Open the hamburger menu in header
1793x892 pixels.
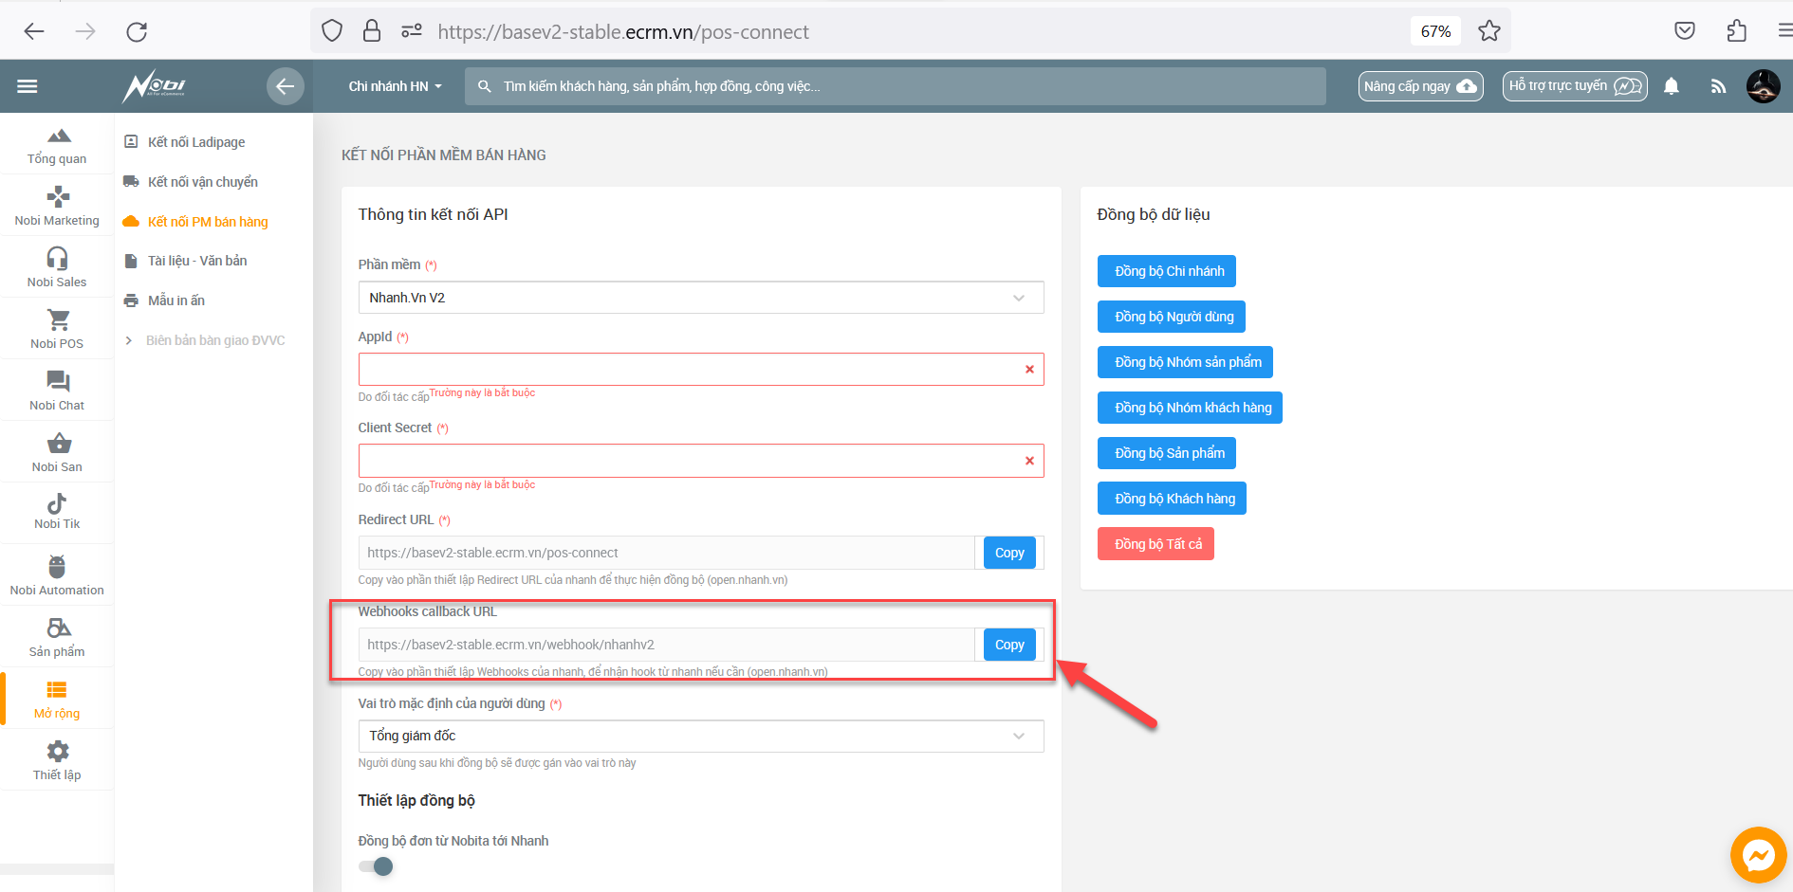click(28, 86)
